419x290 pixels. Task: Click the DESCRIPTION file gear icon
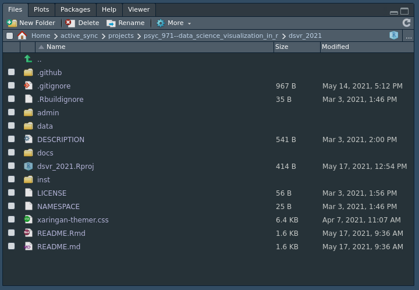point(28,139)
